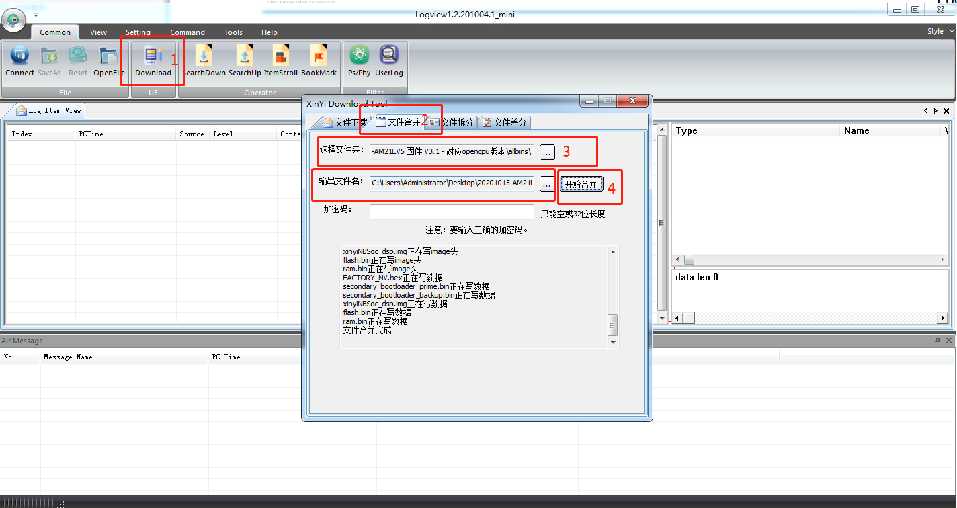Close the Log Item View document tab
This screenshot has width=957, height=508.
pyautogui.click(x=946, y=110)
